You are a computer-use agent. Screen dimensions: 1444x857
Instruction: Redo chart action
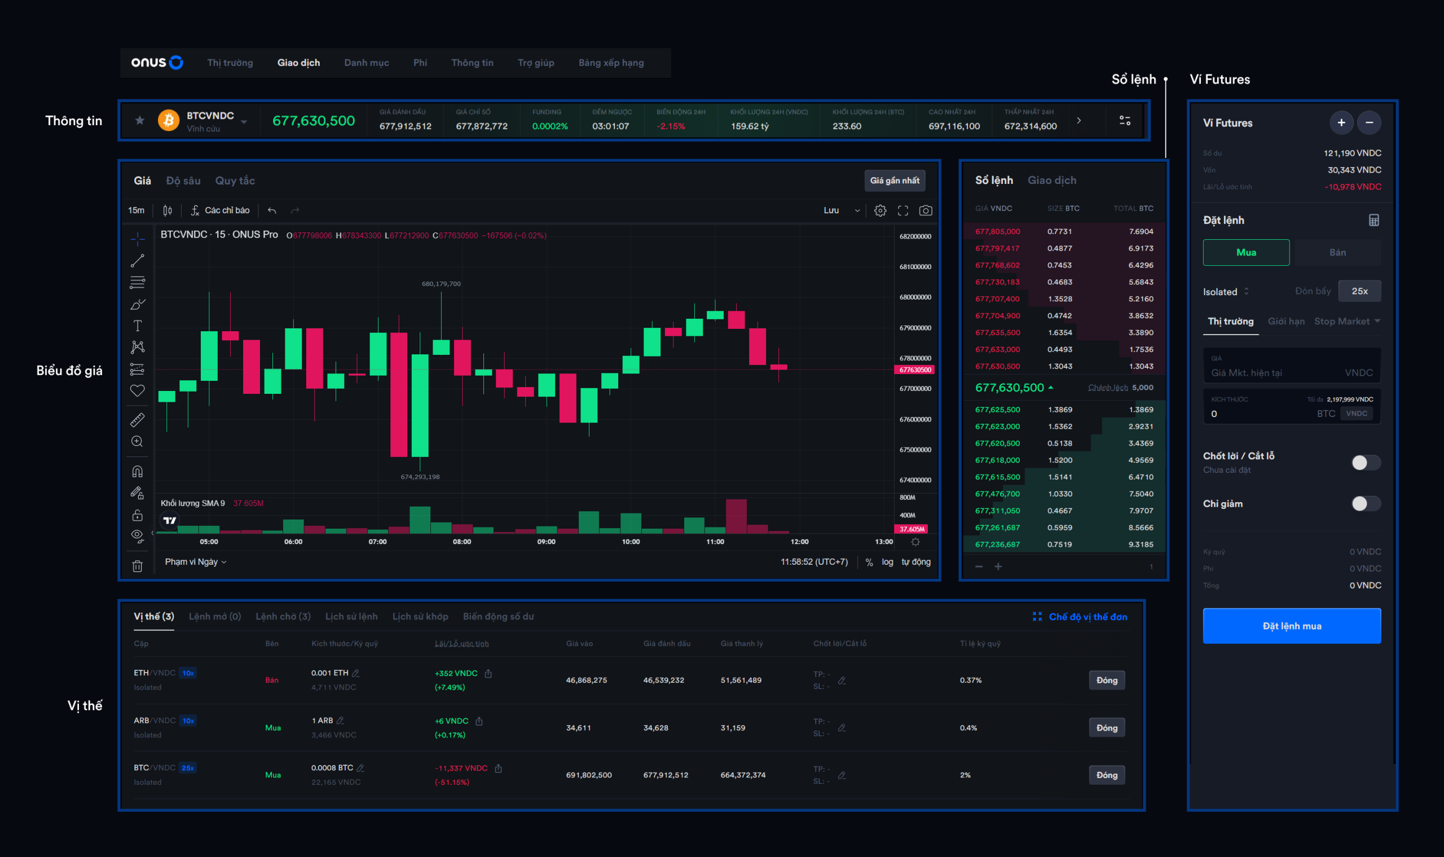coord(295,211)
